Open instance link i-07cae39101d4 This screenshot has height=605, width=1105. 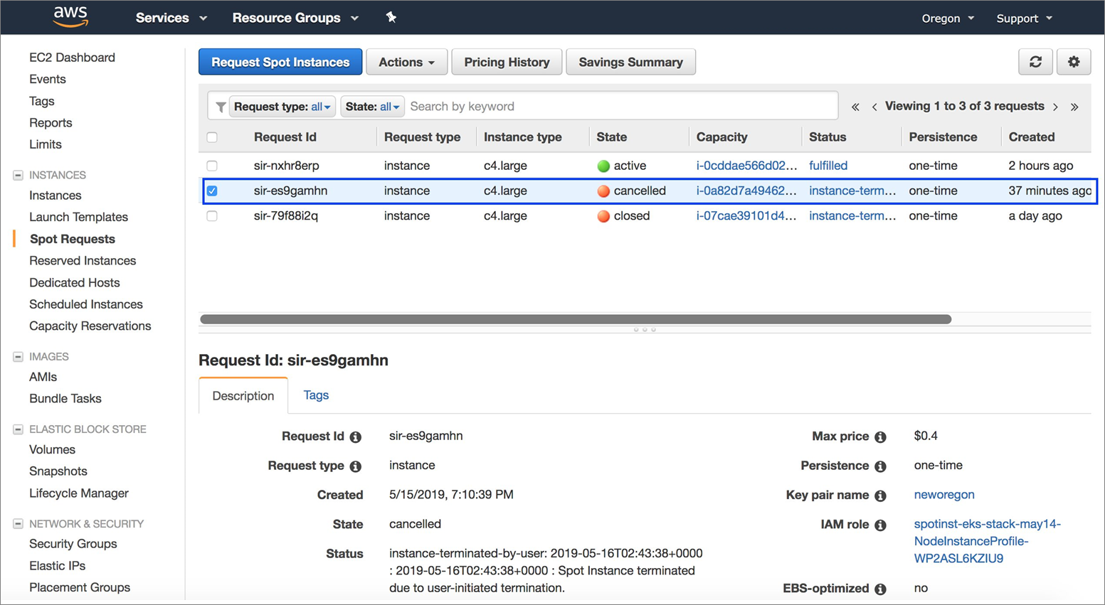click(746, 216)
